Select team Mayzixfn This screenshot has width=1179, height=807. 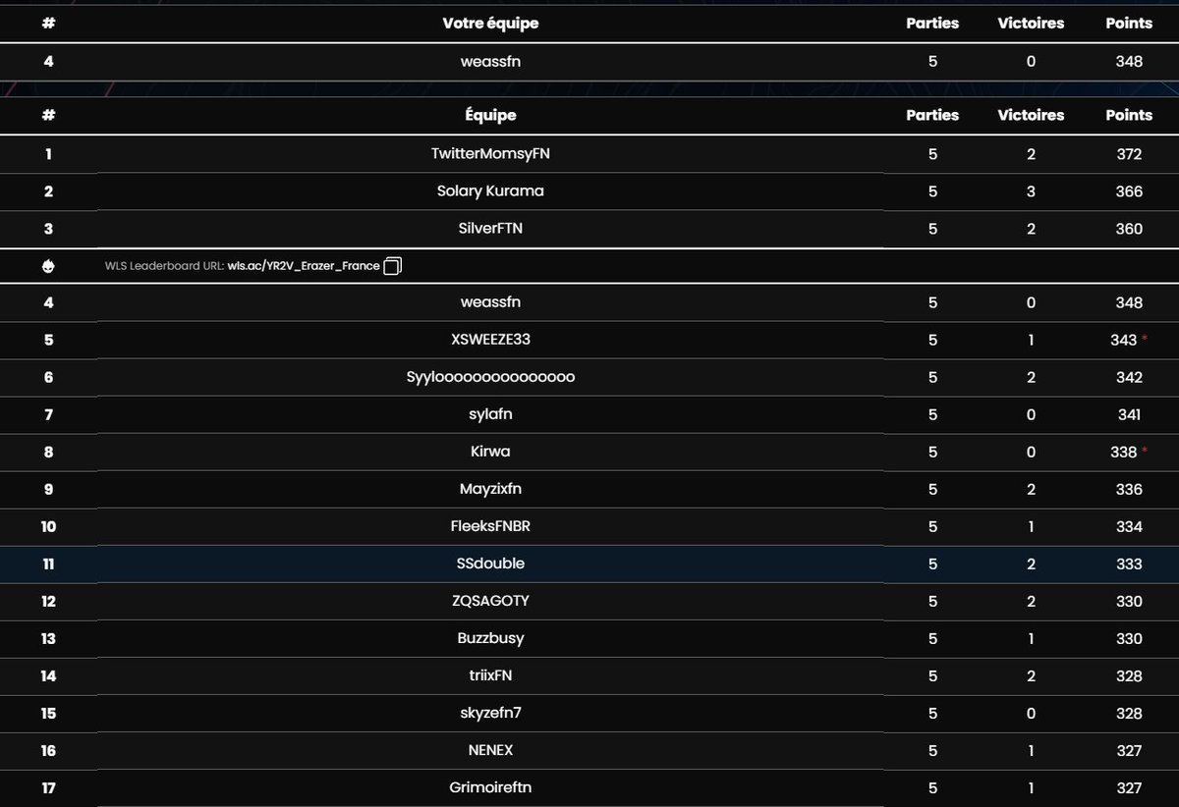(490, 489)
